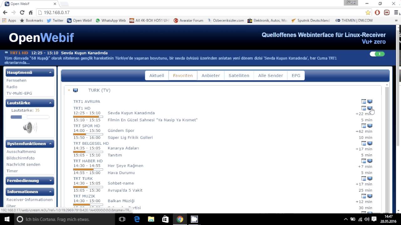Toggle the green power switch in status bar
Screen dimensions: 401x225
tap(377, 54)
